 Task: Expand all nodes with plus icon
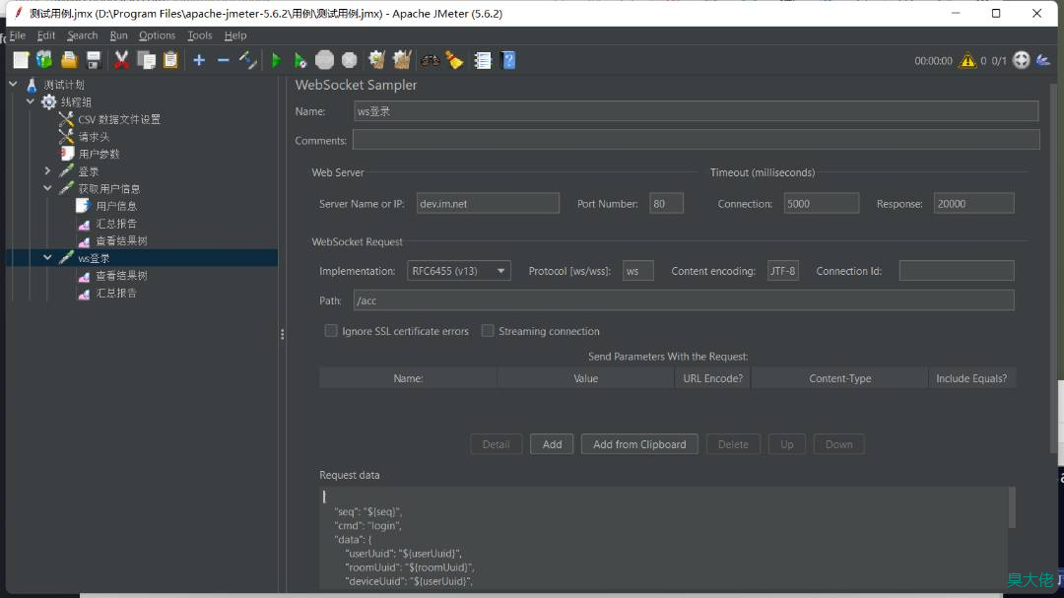coord(199,60)
